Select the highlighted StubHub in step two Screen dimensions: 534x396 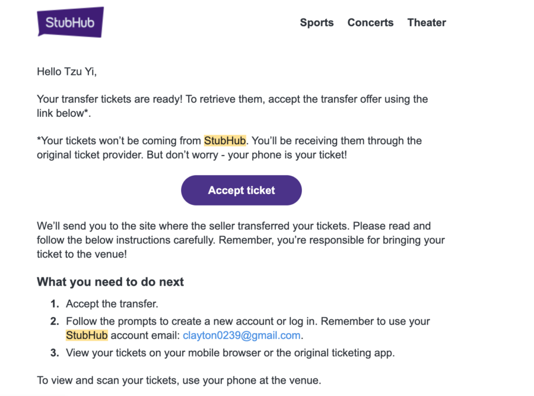[87, 335]
